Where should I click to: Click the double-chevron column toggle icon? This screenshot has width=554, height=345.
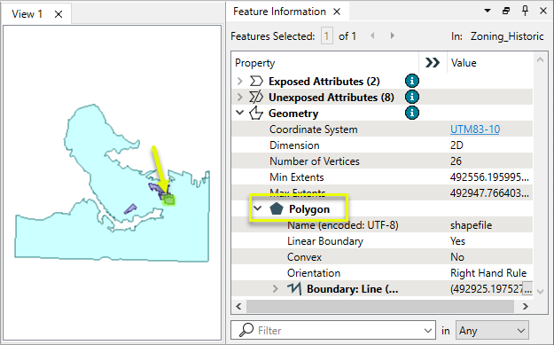point(433,63)
